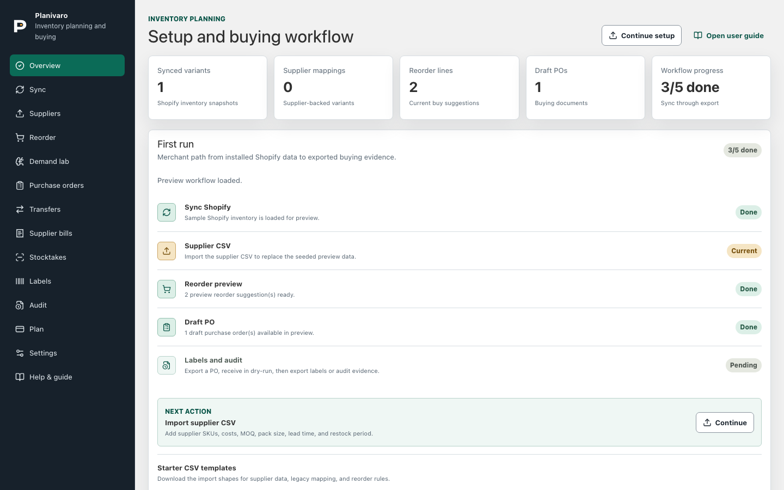
Task: Click the Transfers arrows icon in sidebar
Action: 20,209
